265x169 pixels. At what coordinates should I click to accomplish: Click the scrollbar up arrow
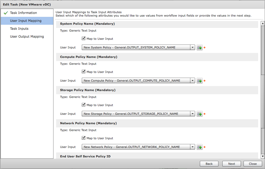(x=263, y=23)
